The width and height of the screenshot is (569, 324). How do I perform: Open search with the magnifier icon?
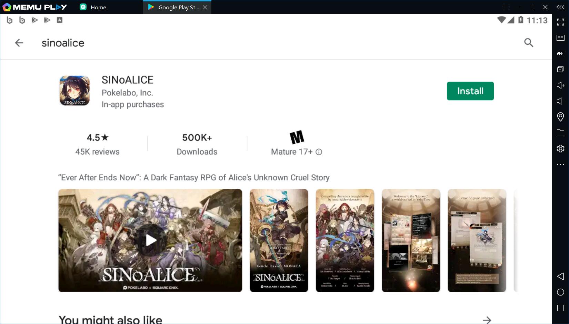528,43
